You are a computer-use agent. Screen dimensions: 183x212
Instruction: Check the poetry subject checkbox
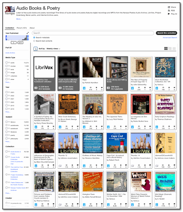(6, 135)
